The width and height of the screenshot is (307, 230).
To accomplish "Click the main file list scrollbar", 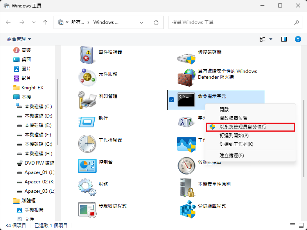I will [x=304, y=138].
